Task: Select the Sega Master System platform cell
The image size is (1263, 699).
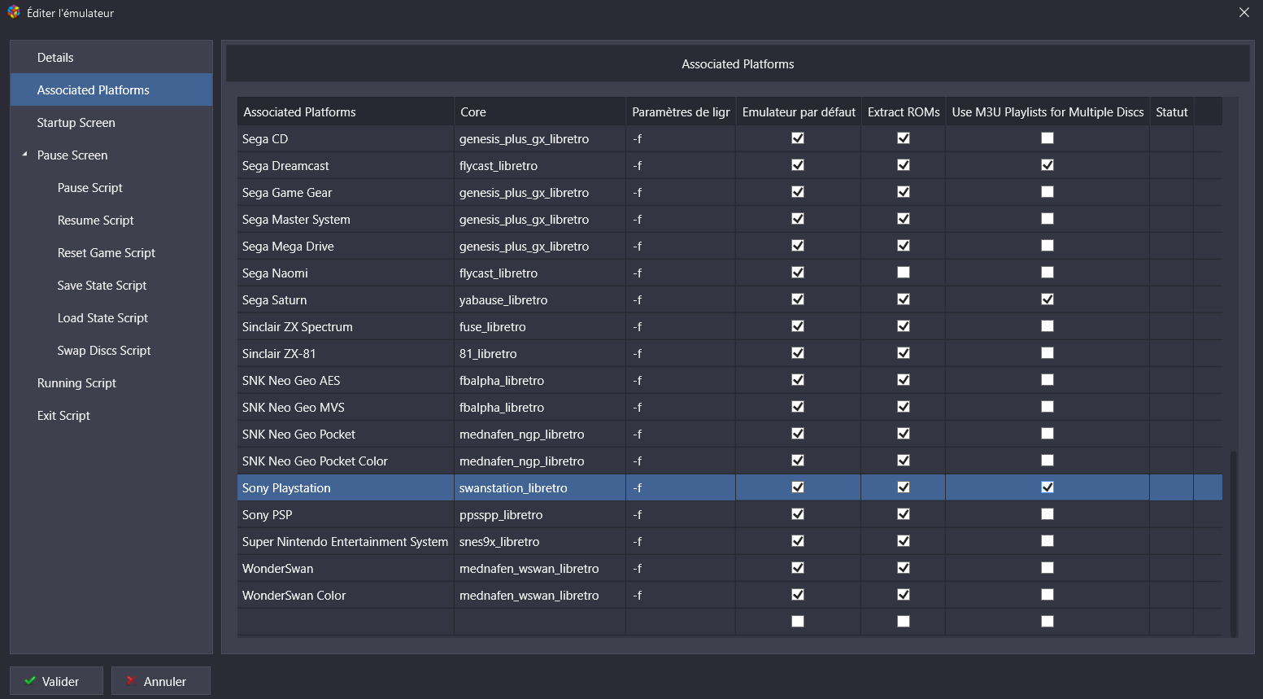Action: [x=346, y=219]
